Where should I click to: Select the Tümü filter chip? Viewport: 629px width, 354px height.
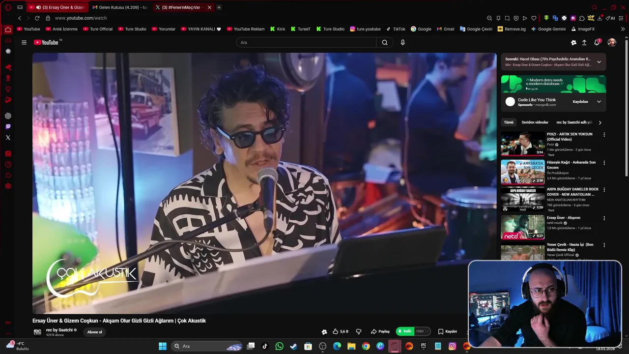[x=509, y=122]
